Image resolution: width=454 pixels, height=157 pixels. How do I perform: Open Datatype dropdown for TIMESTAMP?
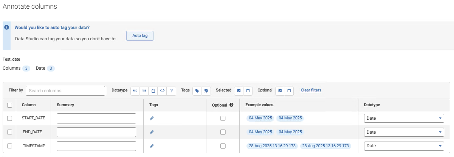click(x=404, y=146)
